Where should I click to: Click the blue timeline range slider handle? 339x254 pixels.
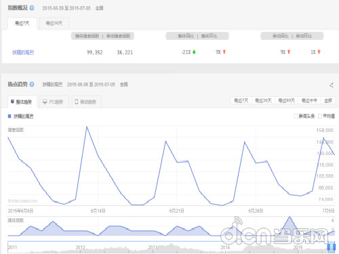pos(332,247)
